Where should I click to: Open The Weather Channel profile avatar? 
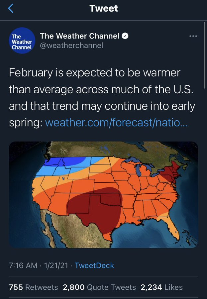coord(22,41)
